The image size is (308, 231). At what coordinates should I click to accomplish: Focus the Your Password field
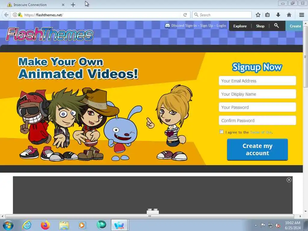pyautogui.click(x=257, y=107)
